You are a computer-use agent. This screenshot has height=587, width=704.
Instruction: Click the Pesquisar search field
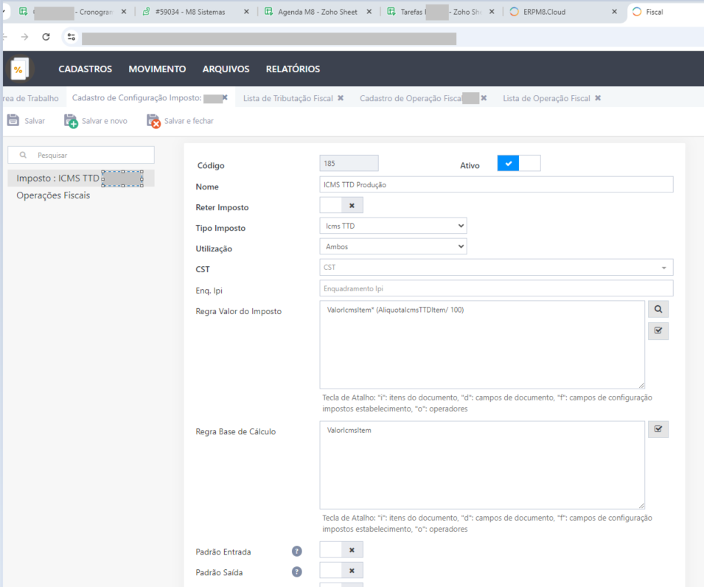pyautogui.click(x=81, y=155)
